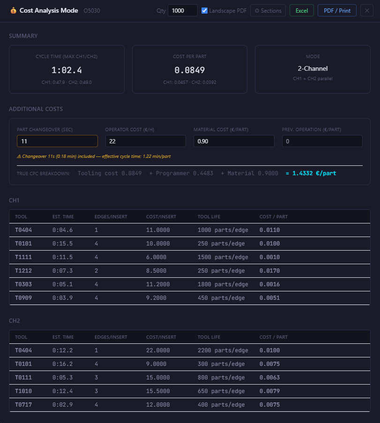
Task: Click cost/part 0.0063 in CH2
Action: tap(269, 378)
